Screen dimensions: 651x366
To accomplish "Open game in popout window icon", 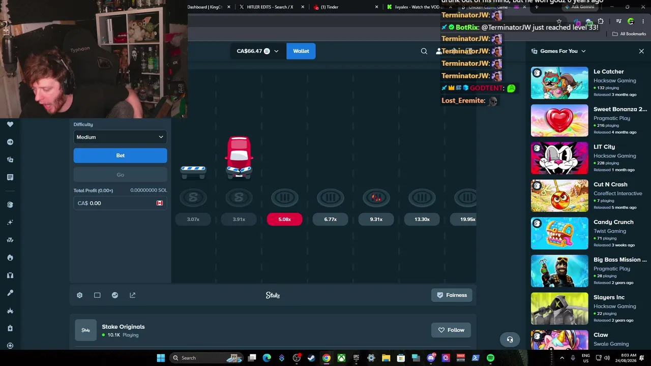I will [133, 295].
